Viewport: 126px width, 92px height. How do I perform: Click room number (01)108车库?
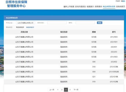(x=114, y=72)
